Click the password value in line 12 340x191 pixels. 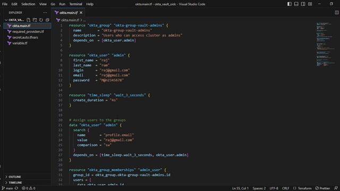(x=112, y=80)
